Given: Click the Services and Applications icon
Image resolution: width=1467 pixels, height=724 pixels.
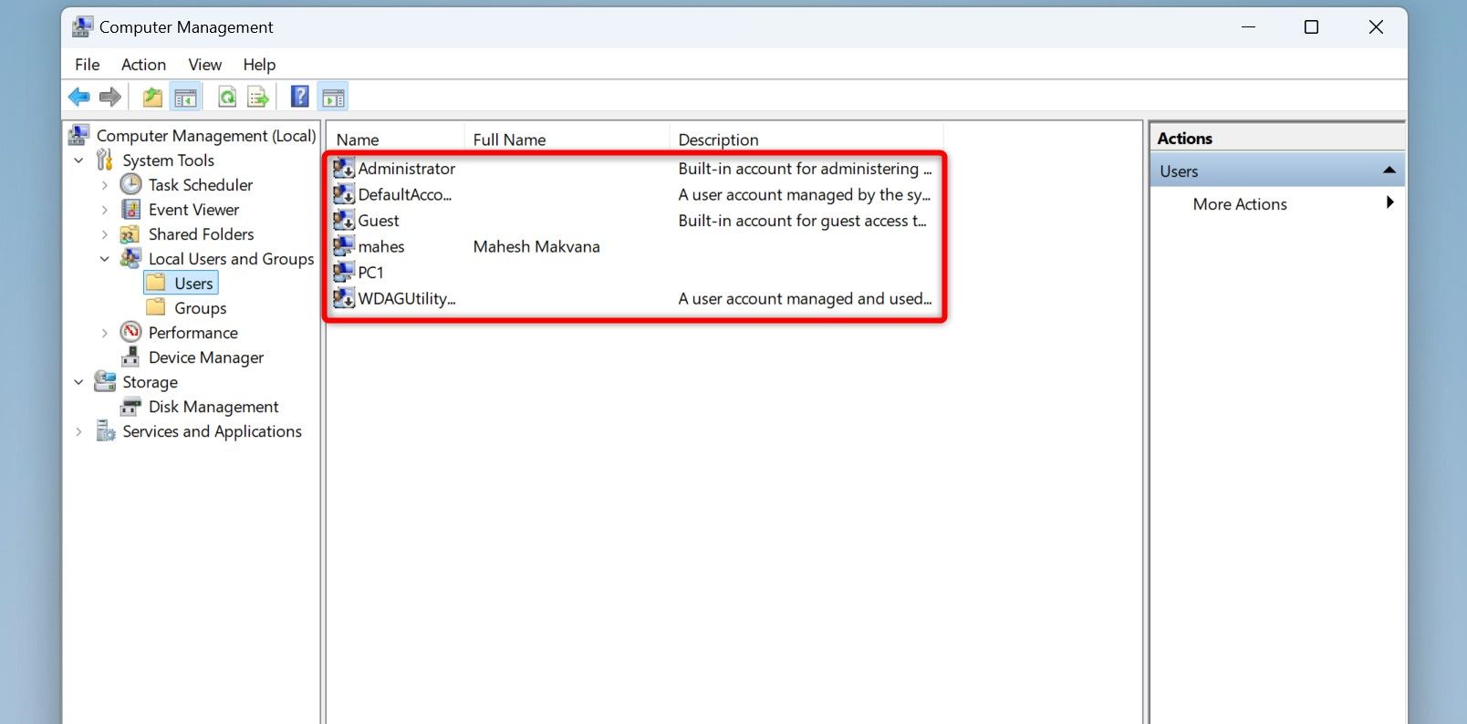Looking at the screenshot, I should (x=105, y=430).
